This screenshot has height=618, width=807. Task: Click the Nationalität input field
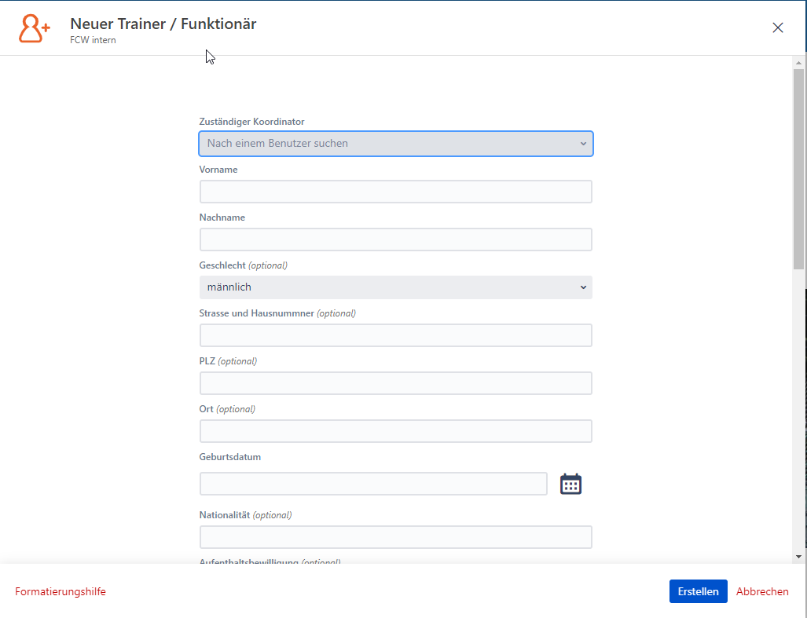[x=396, y=537]
